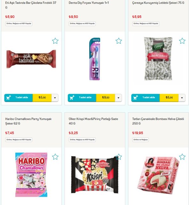Open Ülker Krispi Mısır&Pirinç Patlağı title
The image size is (189, 205).
point(93,121)
